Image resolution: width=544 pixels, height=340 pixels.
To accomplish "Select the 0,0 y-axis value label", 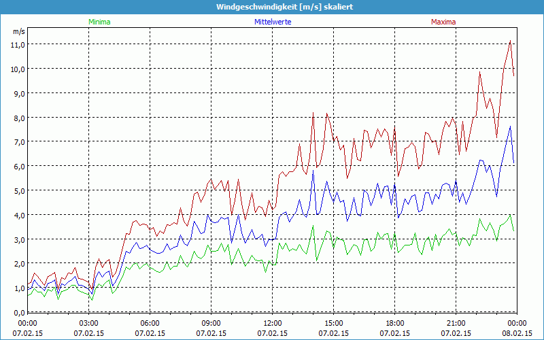I will point(17,312).
